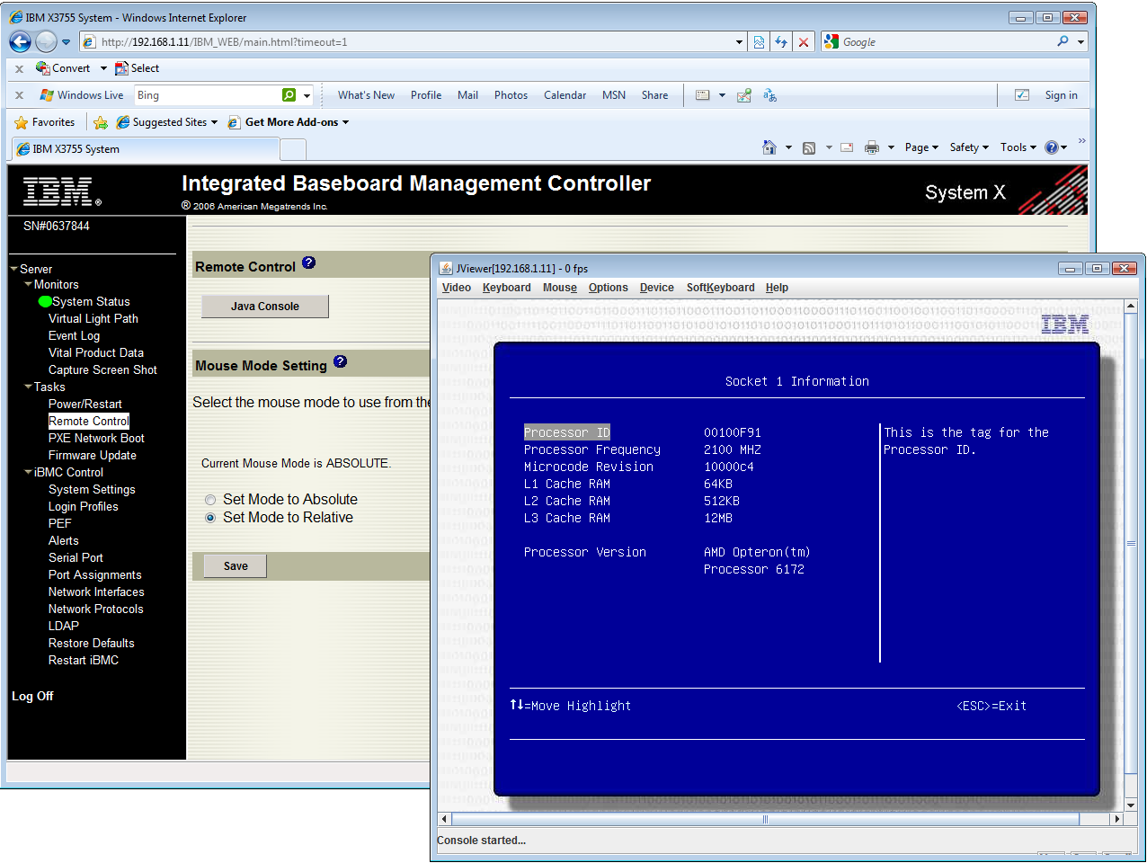Screen dimensions: 1147x863
Task: Click the Windows Live translate icon
Action: pyautogui.click(x=770, y=95)
